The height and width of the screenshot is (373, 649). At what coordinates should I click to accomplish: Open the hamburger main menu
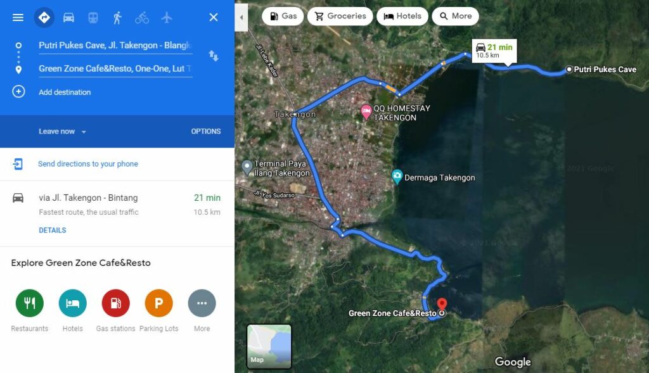[x=18, y=17]
